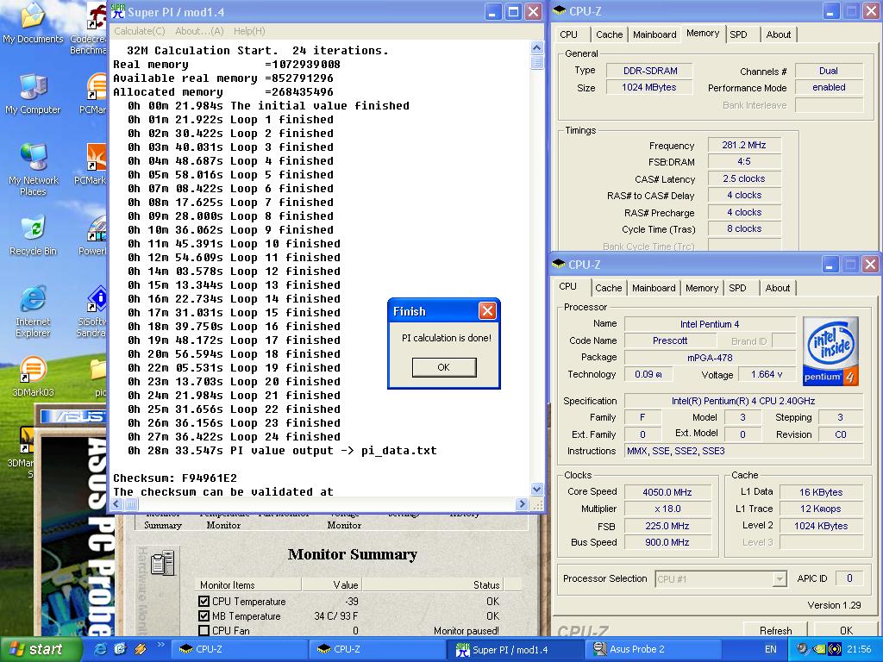Image resolution: width=883 pixels, height=662 pixels.
Task: Select first CPU-Z taskbar button
Action: [x=240, y=649]
